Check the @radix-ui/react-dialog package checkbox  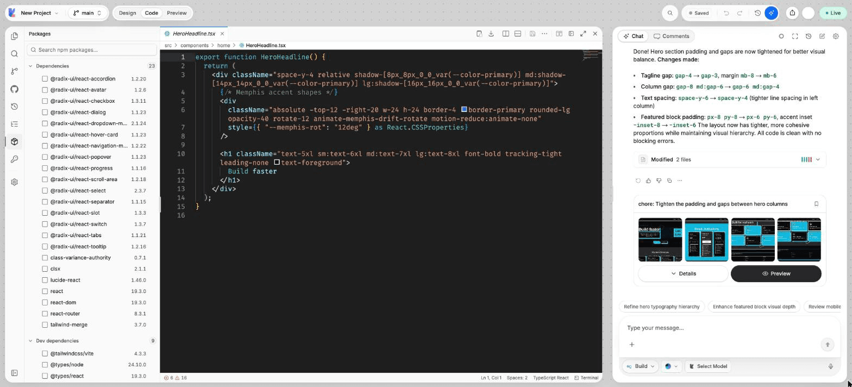tap(45, 112)
